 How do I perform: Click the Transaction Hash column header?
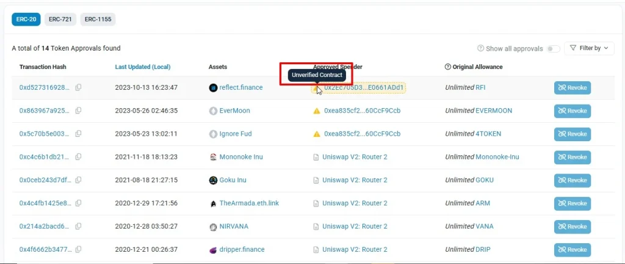[43, 67]
